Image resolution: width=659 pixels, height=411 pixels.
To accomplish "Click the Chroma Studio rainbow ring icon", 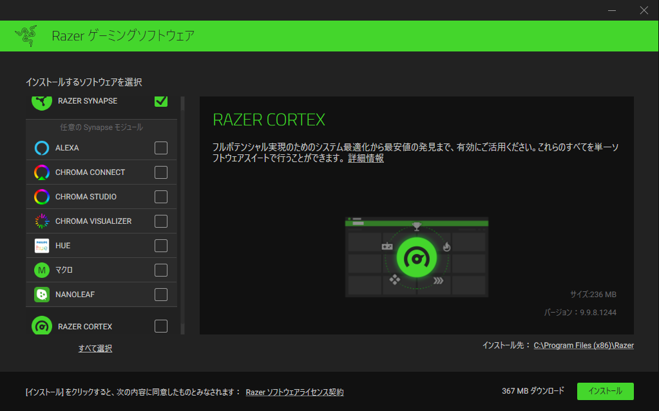I will (x=42, y=196).
